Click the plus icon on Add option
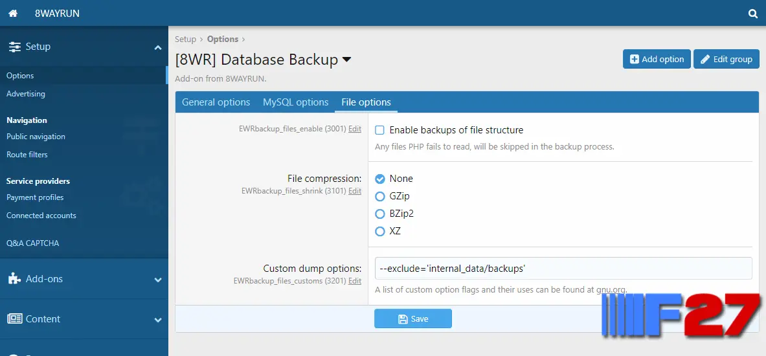 tap(634, 59)
